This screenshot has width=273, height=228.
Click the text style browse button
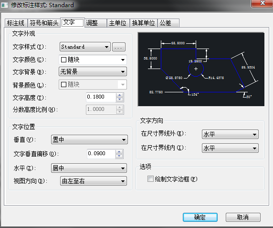pyautogui.click(x=119, y=47)
